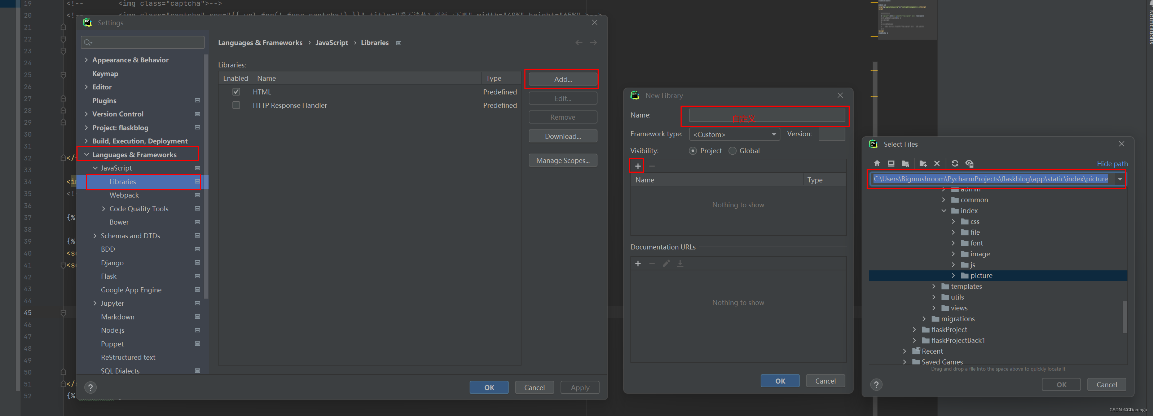
Task: Collapse the JavaScript settings node
Action: 95,168
